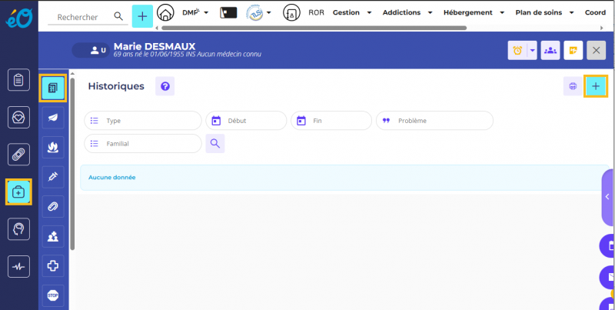Viewport: 615px width, 310px height.
Task: Open the syringe icon in the patient submenu
Action: tap(53, 176)
